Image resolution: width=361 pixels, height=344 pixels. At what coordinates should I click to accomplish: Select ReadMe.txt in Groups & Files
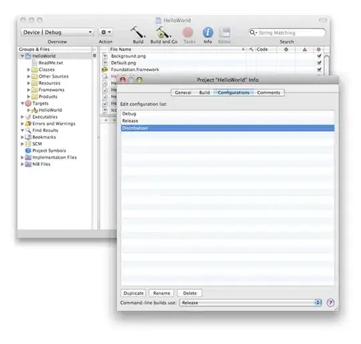point(50,63)
